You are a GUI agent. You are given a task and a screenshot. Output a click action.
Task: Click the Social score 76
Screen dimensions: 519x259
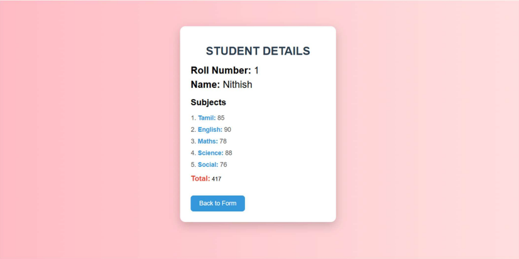pos(224,165)
